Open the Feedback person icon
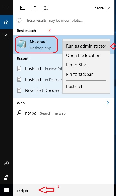The height and width of the screenshot is (196, 116). pyautogui.click(x=6, y=177)
